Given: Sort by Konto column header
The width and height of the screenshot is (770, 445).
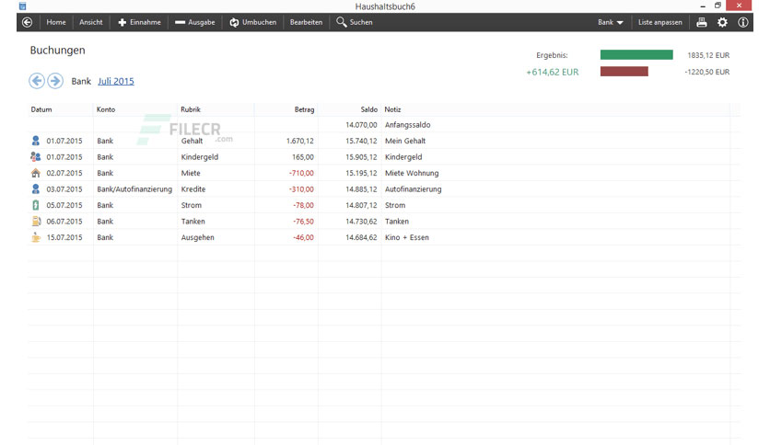Looking at the screenshot, I should pos(106,109).
